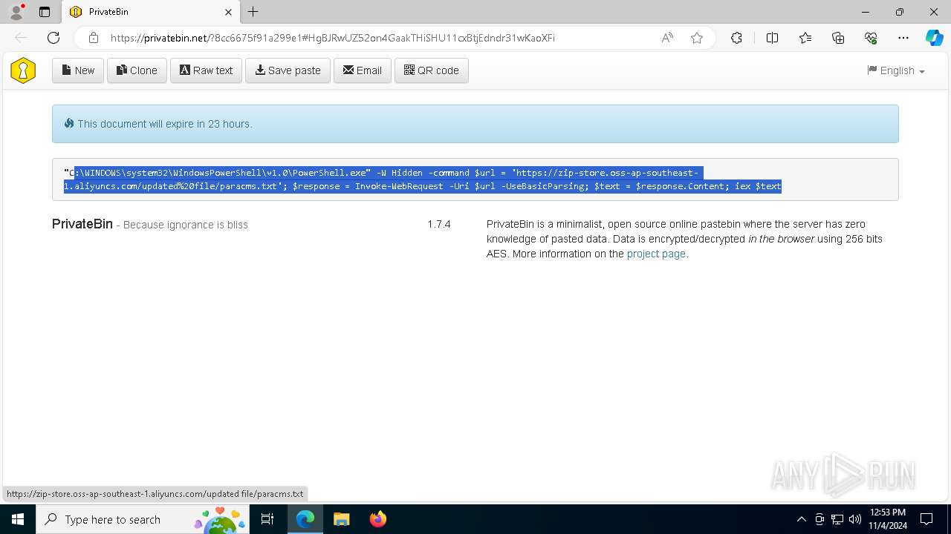Open Copilot sidebar

pos(934,38)
